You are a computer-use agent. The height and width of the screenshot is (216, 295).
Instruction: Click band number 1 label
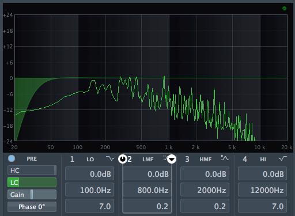coord(72,159)
